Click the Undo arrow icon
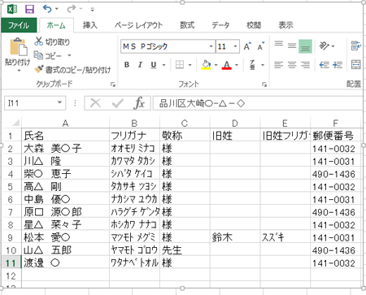This screenshot has height=295, width=366. coord(47,9)
